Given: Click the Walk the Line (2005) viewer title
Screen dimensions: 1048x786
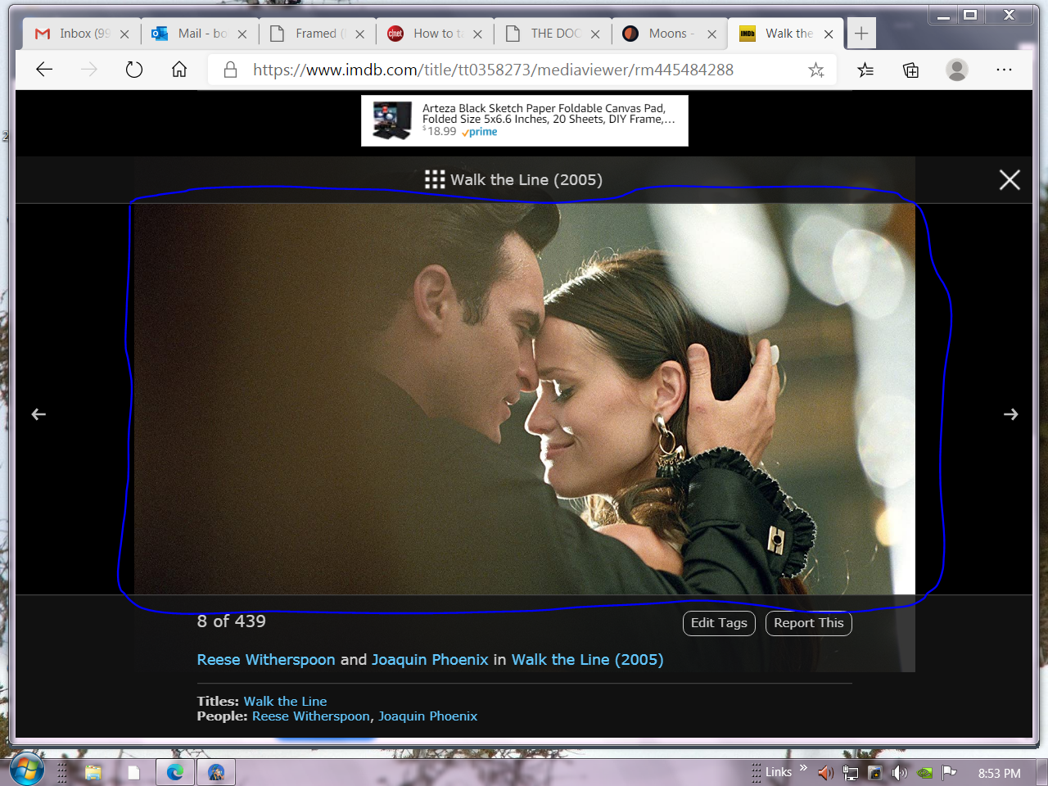Looking at the screenshot, I should [x=526, y=180].
